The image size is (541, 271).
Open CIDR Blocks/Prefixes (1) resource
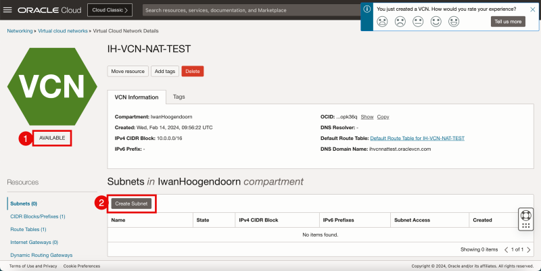[x=38, y=216]
